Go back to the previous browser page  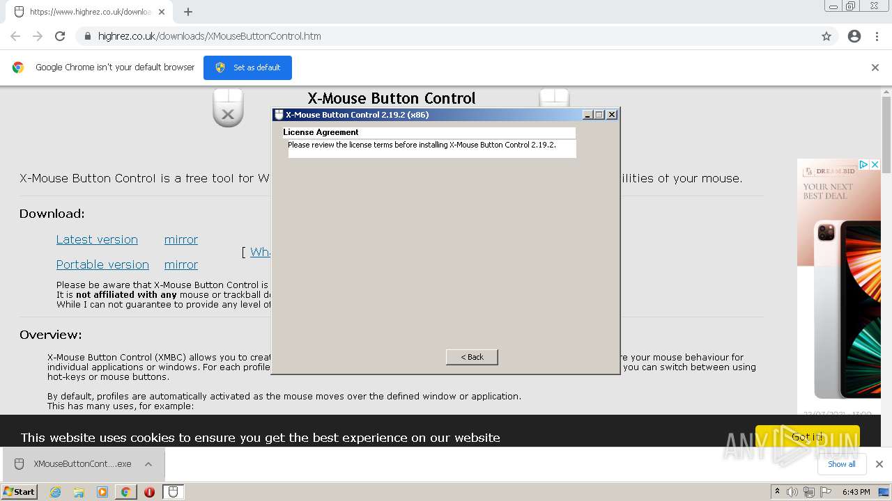coord(15,36)
